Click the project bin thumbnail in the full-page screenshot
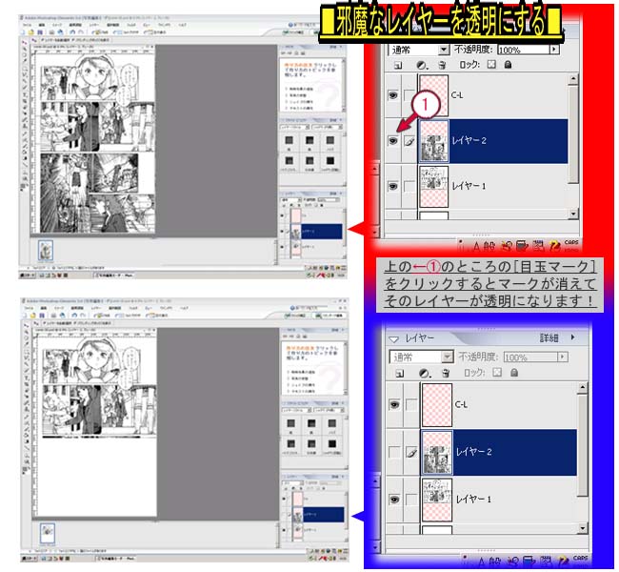Image resolution: width=619 pixels, height=572 pixels. [x=46, y=250]
